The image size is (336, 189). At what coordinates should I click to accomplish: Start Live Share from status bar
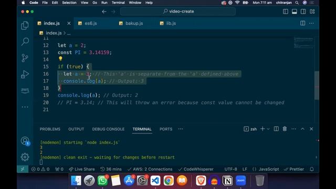coord(82,169)
